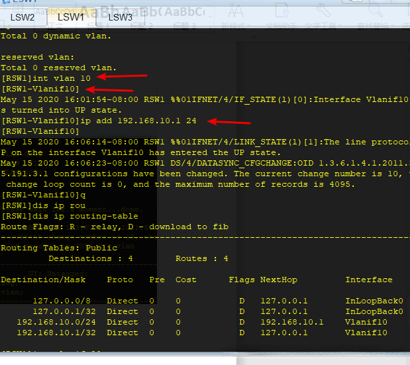The image size is (410, 365).
Task: Click the 'reserved vlan:' line
Action: click(37, 57)
